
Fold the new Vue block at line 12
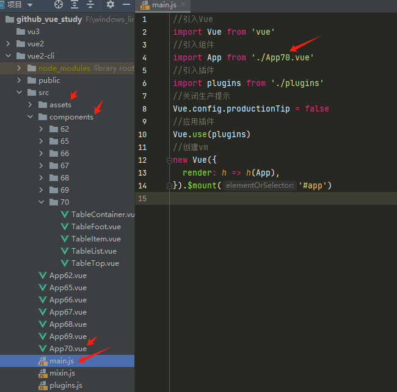[x=169, y=160]
